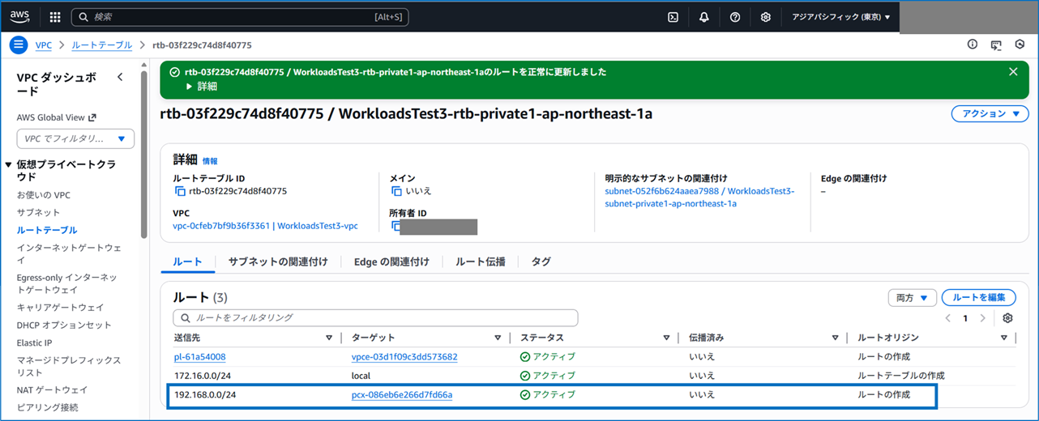Open マネージドプレフィックスリスト in sidebar
Viewport: 1039px width, 421px height.
click(x=69, y=366)
